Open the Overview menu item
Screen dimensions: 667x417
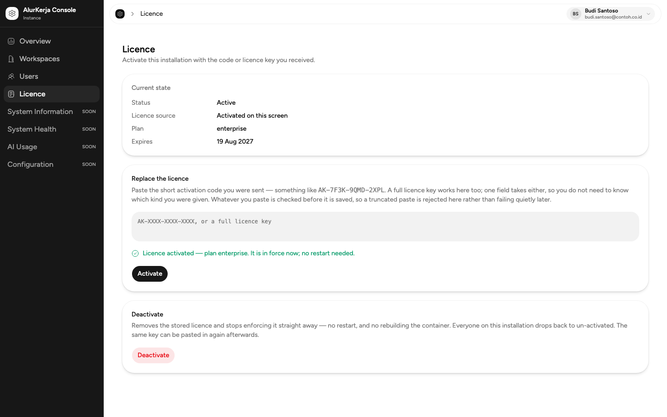(x=51, y=41)
